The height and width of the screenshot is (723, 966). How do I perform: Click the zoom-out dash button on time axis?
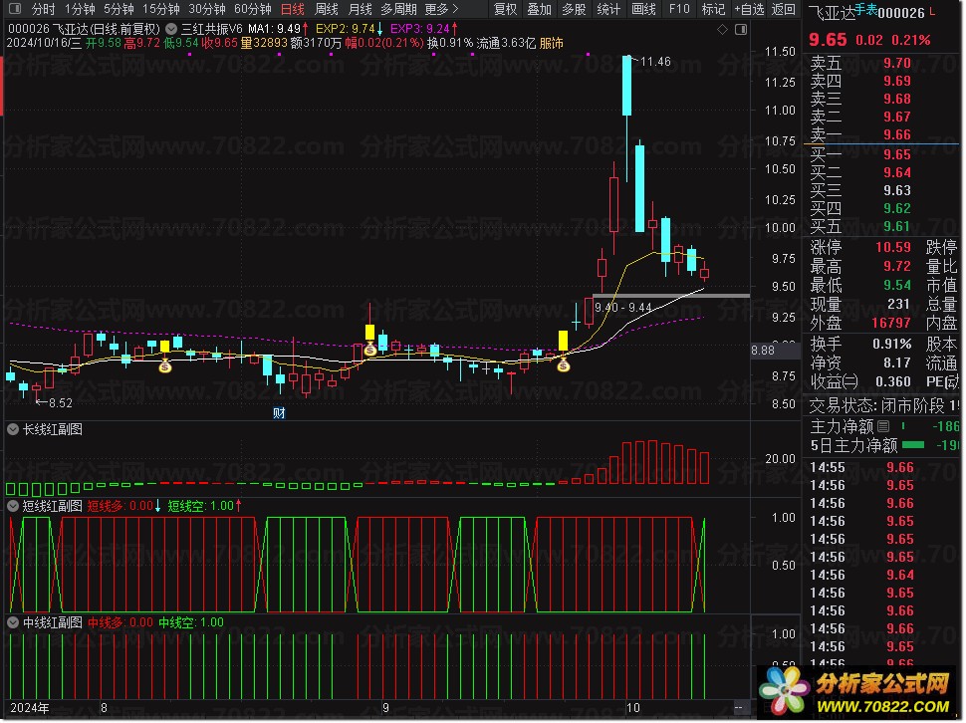coord(738,708)
